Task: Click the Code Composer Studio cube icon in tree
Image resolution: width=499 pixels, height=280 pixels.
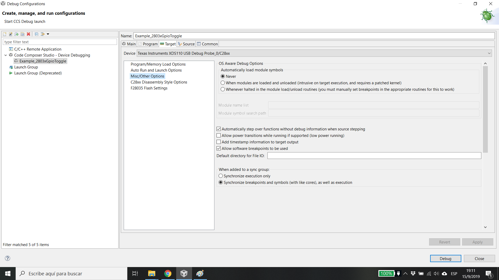Action: tap(11, 55)
